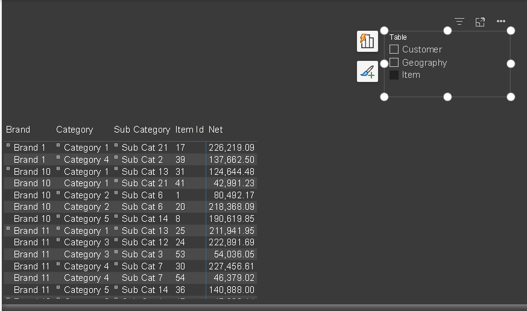
Task: Expand Sub Cat 21 in the row for item 41
Action: 116,181
